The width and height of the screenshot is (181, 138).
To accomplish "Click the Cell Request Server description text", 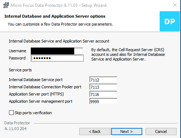I will 128,54.
